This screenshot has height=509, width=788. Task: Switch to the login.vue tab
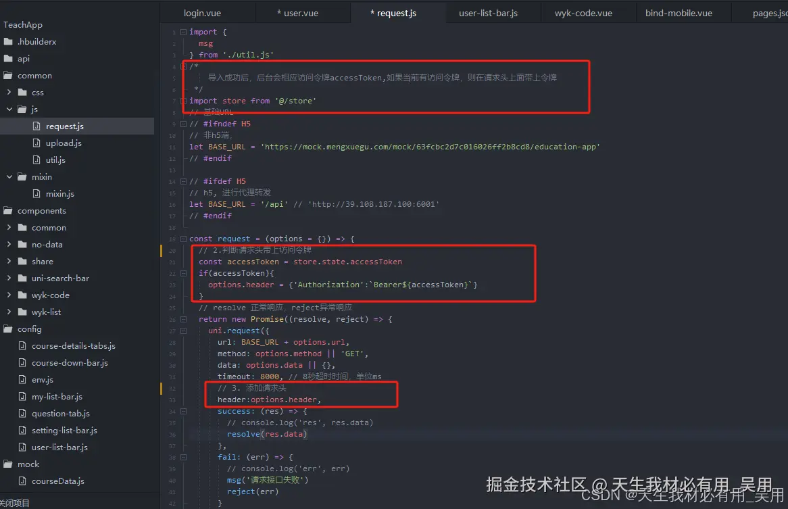203,12
